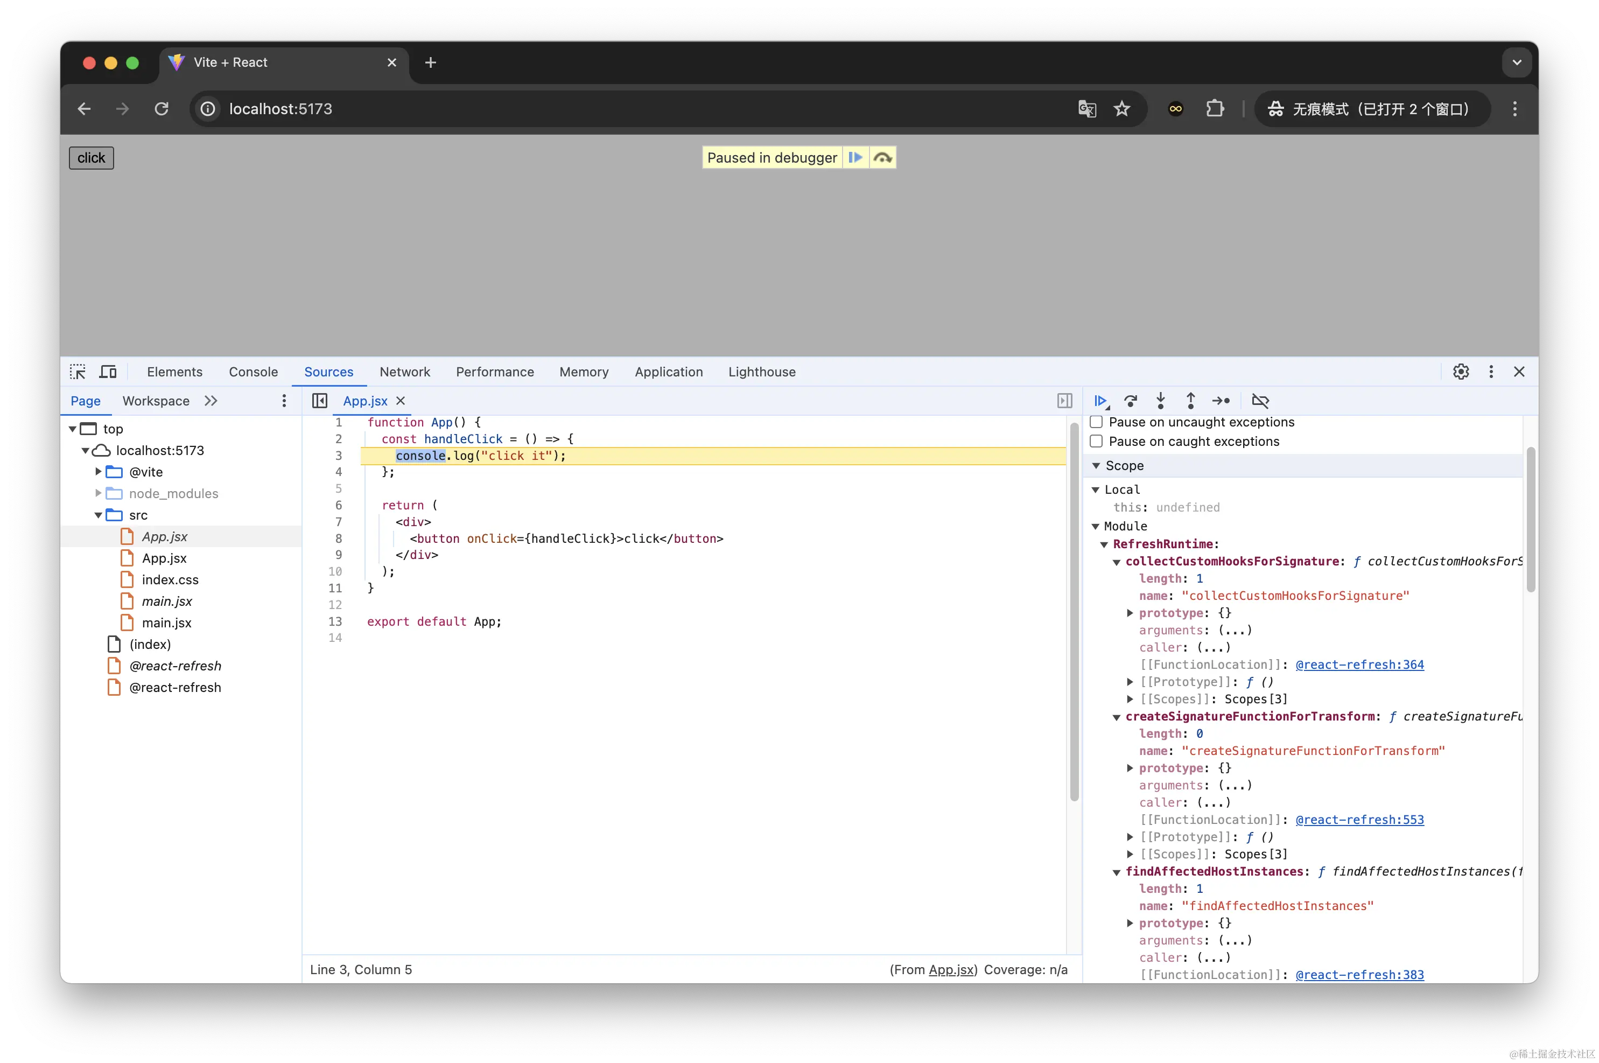Collapse the top frame tree node

[x=73, y=429]
